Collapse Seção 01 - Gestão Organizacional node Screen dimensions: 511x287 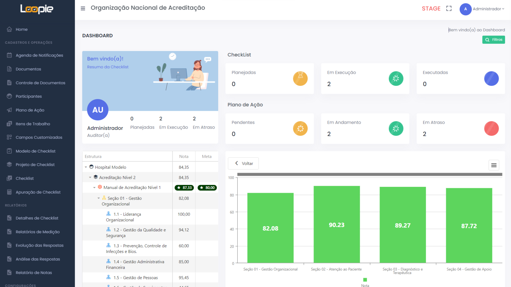tap(99, 198)
